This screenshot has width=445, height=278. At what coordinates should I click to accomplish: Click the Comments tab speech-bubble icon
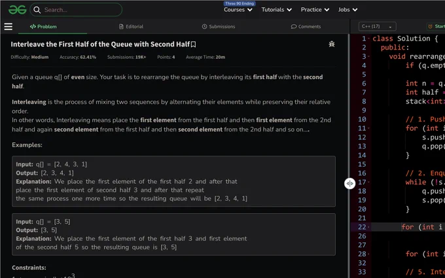coord(294,26)
